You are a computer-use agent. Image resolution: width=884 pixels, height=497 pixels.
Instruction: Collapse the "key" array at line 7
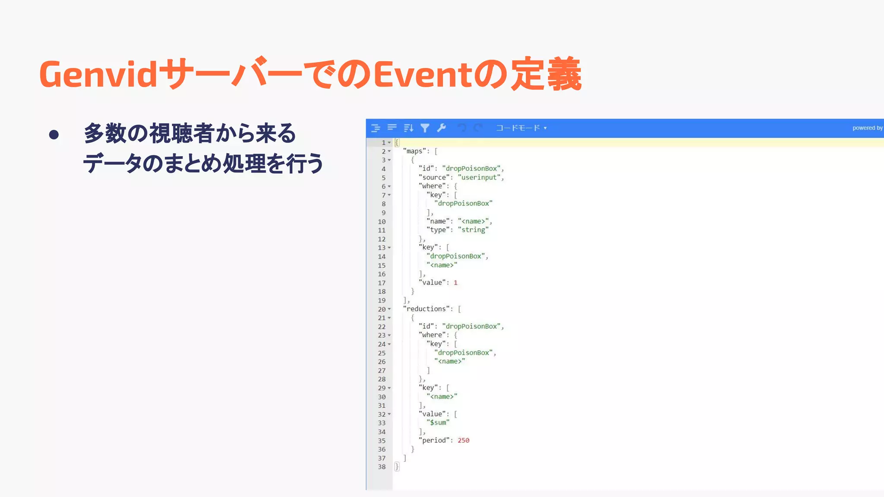coord(389,195)
